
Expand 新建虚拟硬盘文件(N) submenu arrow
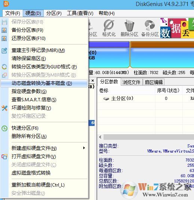pyautogui.click(x=84, y=148)
